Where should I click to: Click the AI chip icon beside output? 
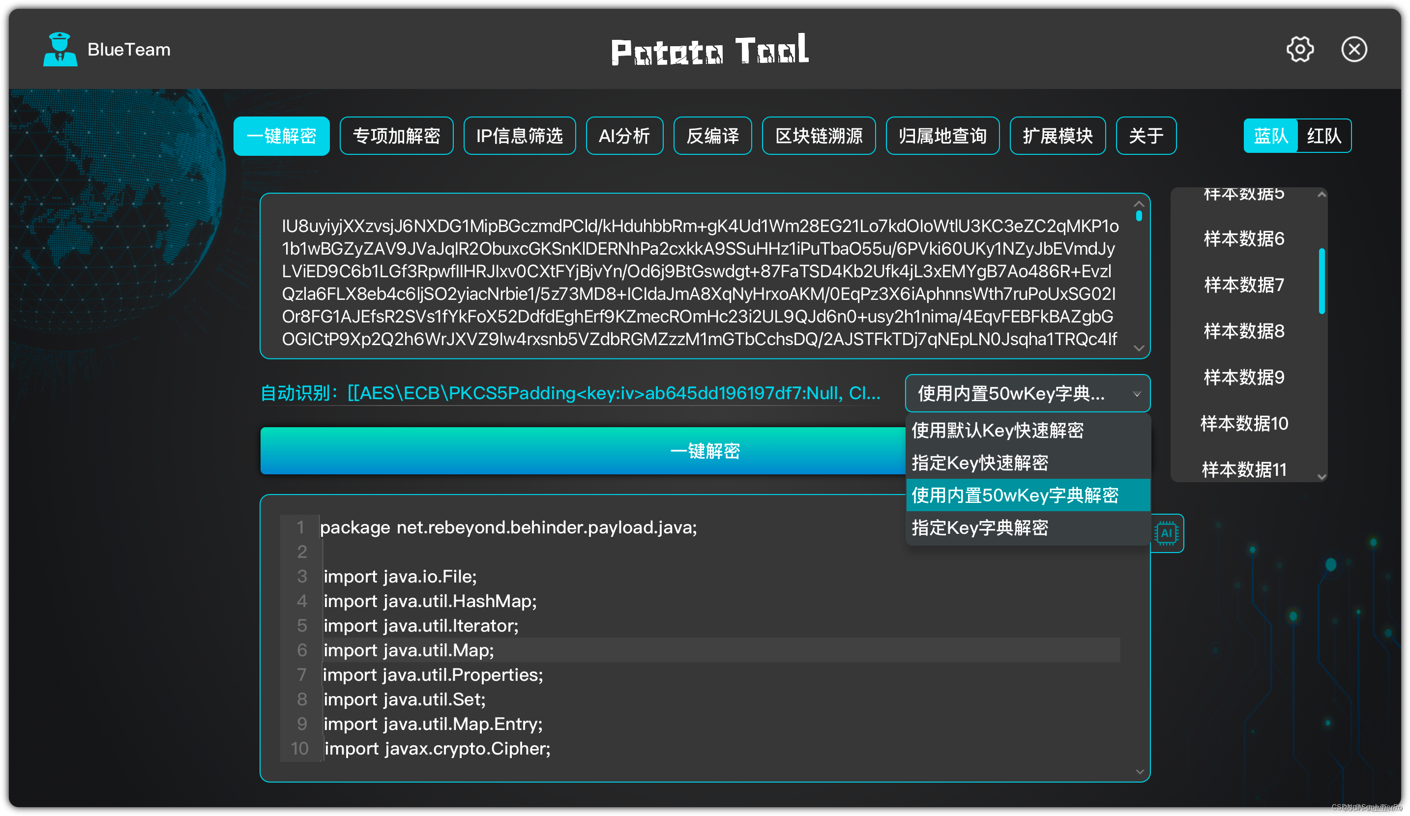click(1167, 533)
